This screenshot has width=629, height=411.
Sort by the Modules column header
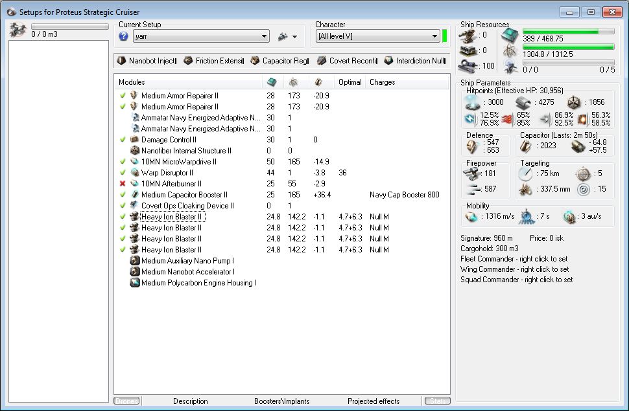point(132,82)
